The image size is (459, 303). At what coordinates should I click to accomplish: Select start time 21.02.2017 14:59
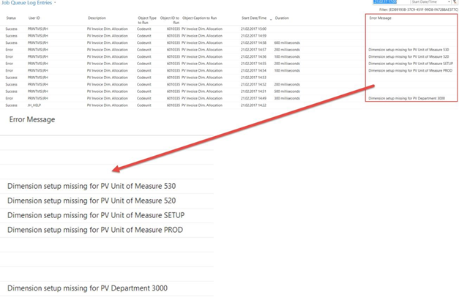click(253, 36)
